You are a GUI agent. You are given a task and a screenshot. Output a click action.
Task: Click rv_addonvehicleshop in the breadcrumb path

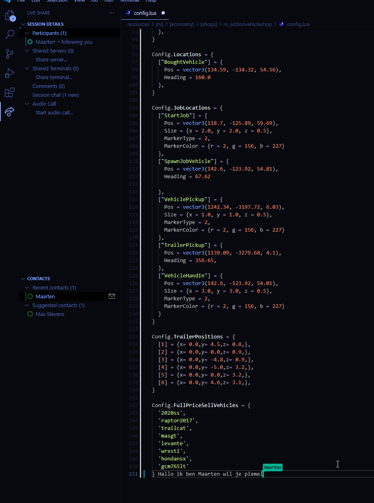tap(247, 24)
